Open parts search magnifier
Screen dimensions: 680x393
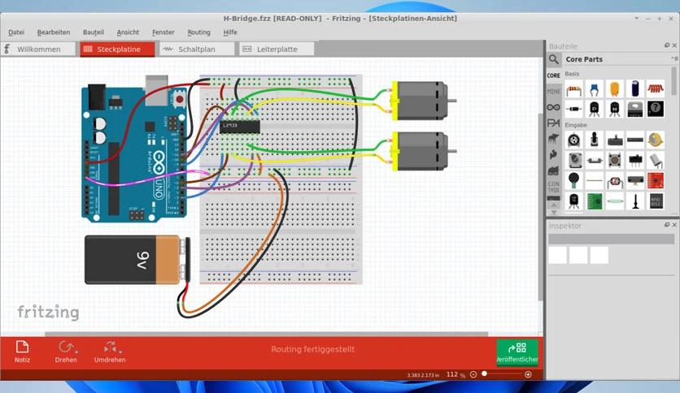pos(553,59)
